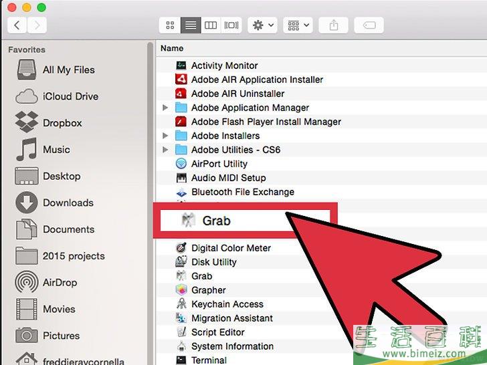Minimize the Finder window
The height and width of the screenshot is (365, 487).
[x=27, y=7]
